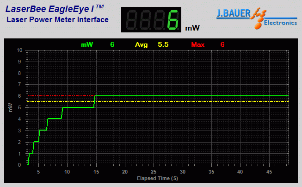This screenshot has width=302, height=187.
Task: Click the x-axis tick label '40'
Action: pyautogui.click(x=240, y=172)
